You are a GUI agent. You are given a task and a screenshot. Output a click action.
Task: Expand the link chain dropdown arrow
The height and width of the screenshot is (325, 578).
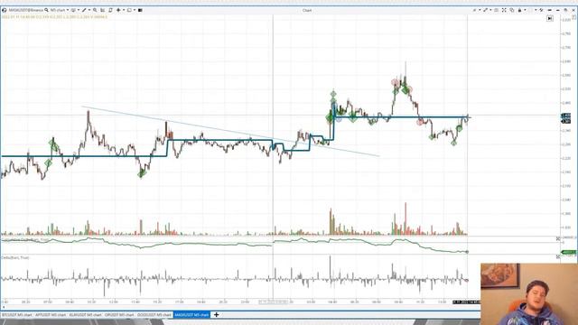tap(490, 10)
